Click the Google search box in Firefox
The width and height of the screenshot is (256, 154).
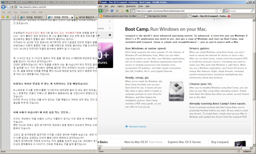click(x=240, y=11)
